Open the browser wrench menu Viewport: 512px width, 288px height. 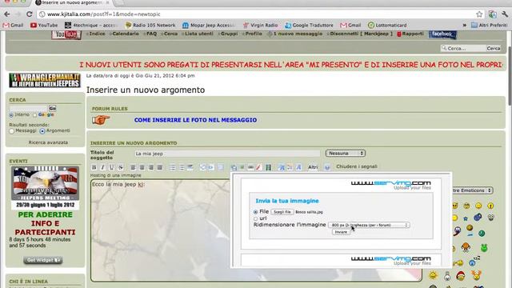point(505,14)
